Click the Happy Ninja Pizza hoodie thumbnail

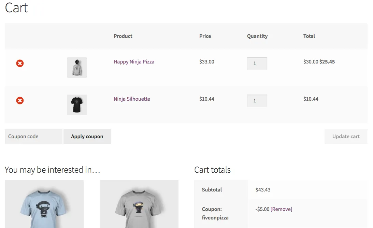[x=77, y=67]
